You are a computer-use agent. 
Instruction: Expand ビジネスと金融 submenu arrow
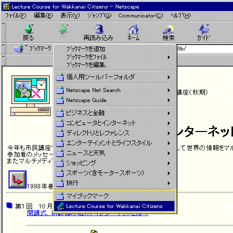click(169, 113)
